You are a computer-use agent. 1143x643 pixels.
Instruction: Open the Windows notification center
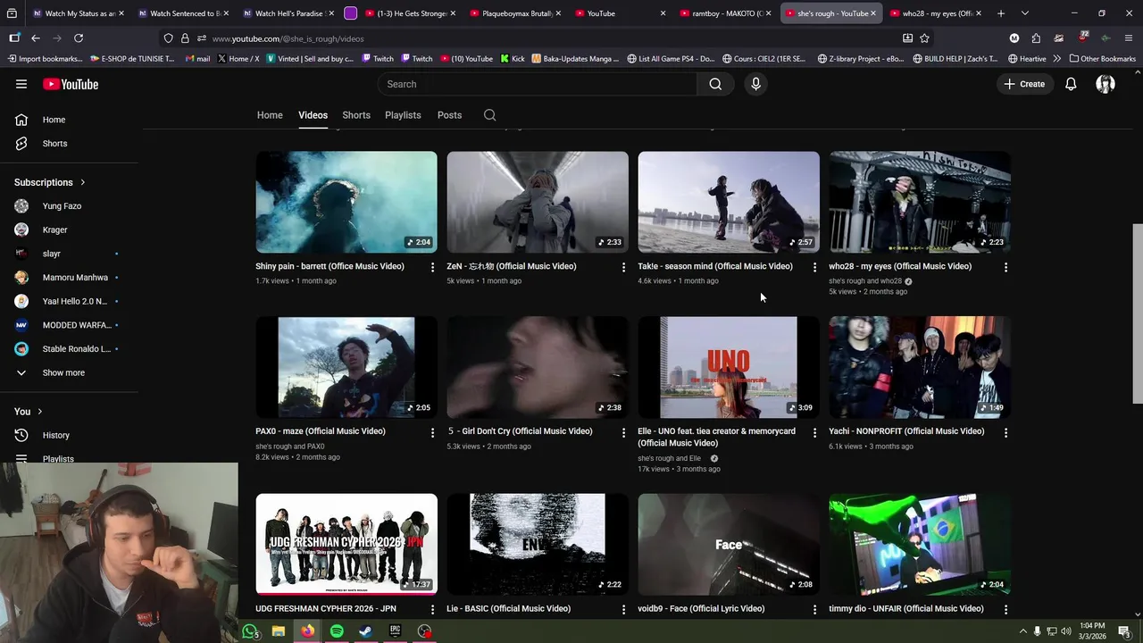[x=1124, y=631]
